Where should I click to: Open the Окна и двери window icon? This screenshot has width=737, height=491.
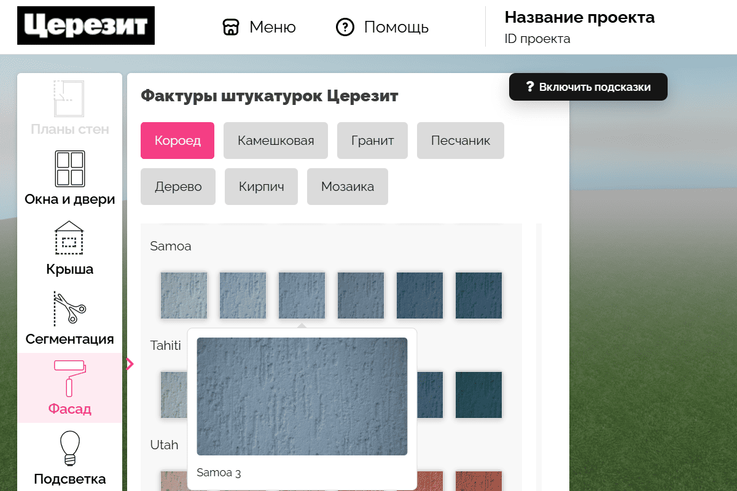coord(69,169)
